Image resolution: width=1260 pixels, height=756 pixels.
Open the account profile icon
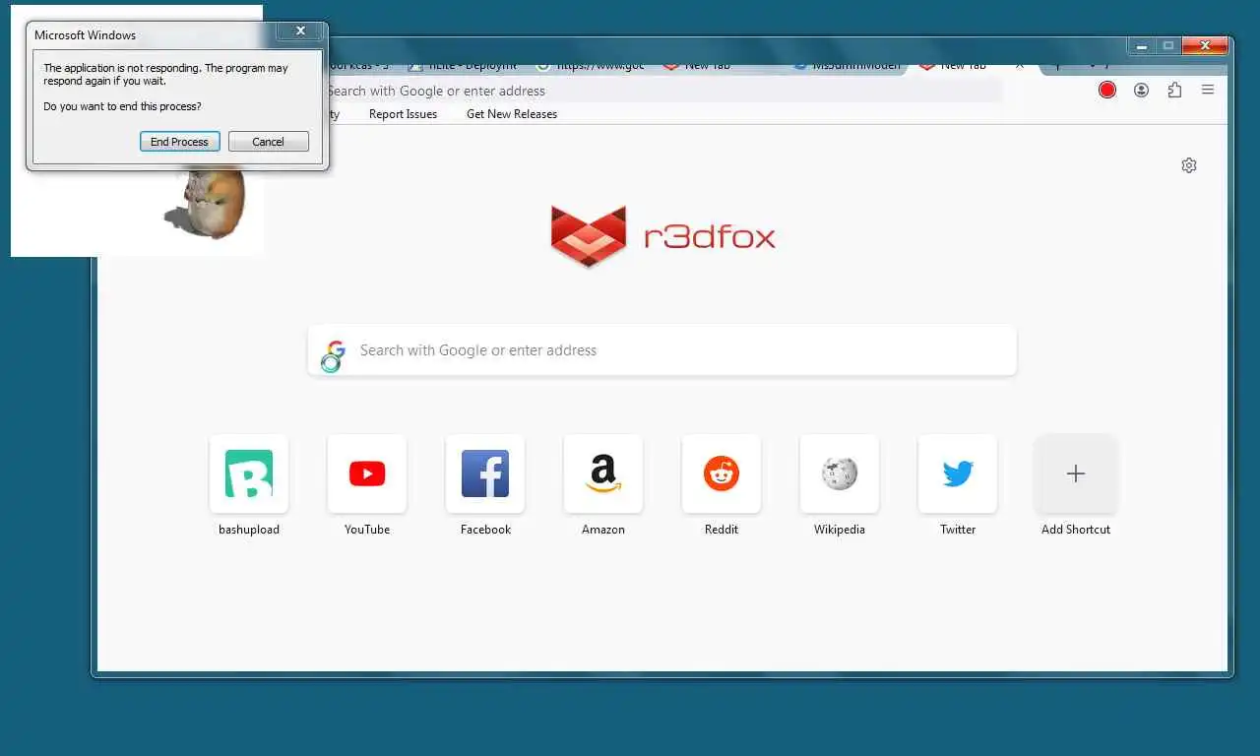(x=1141, y=91)
